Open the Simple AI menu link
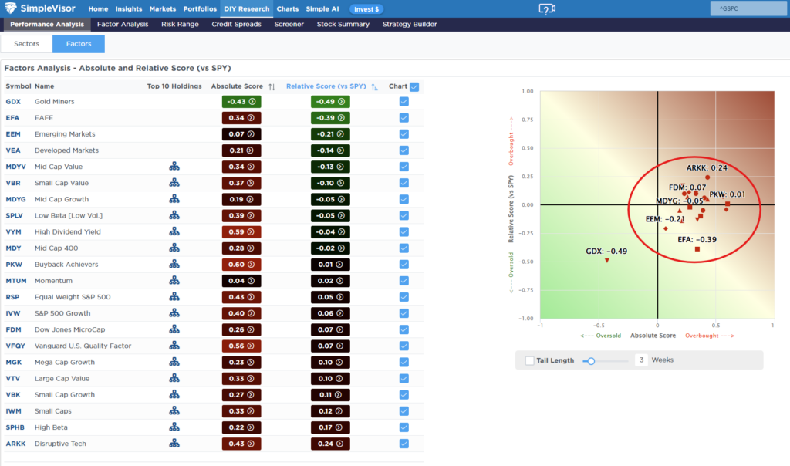Viewport: 790px width, 466px height. point(322,9)
